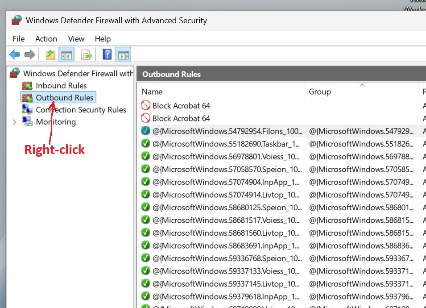Click the green check for 58681560.Livtop rule
Image resolution: width=426 pixels, height=308 pixels.
click(x=145, y=233)
